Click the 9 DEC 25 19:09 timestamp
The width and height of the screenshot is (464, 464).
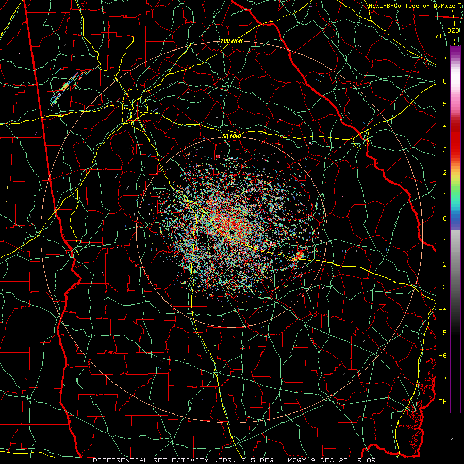pos(343,460)
